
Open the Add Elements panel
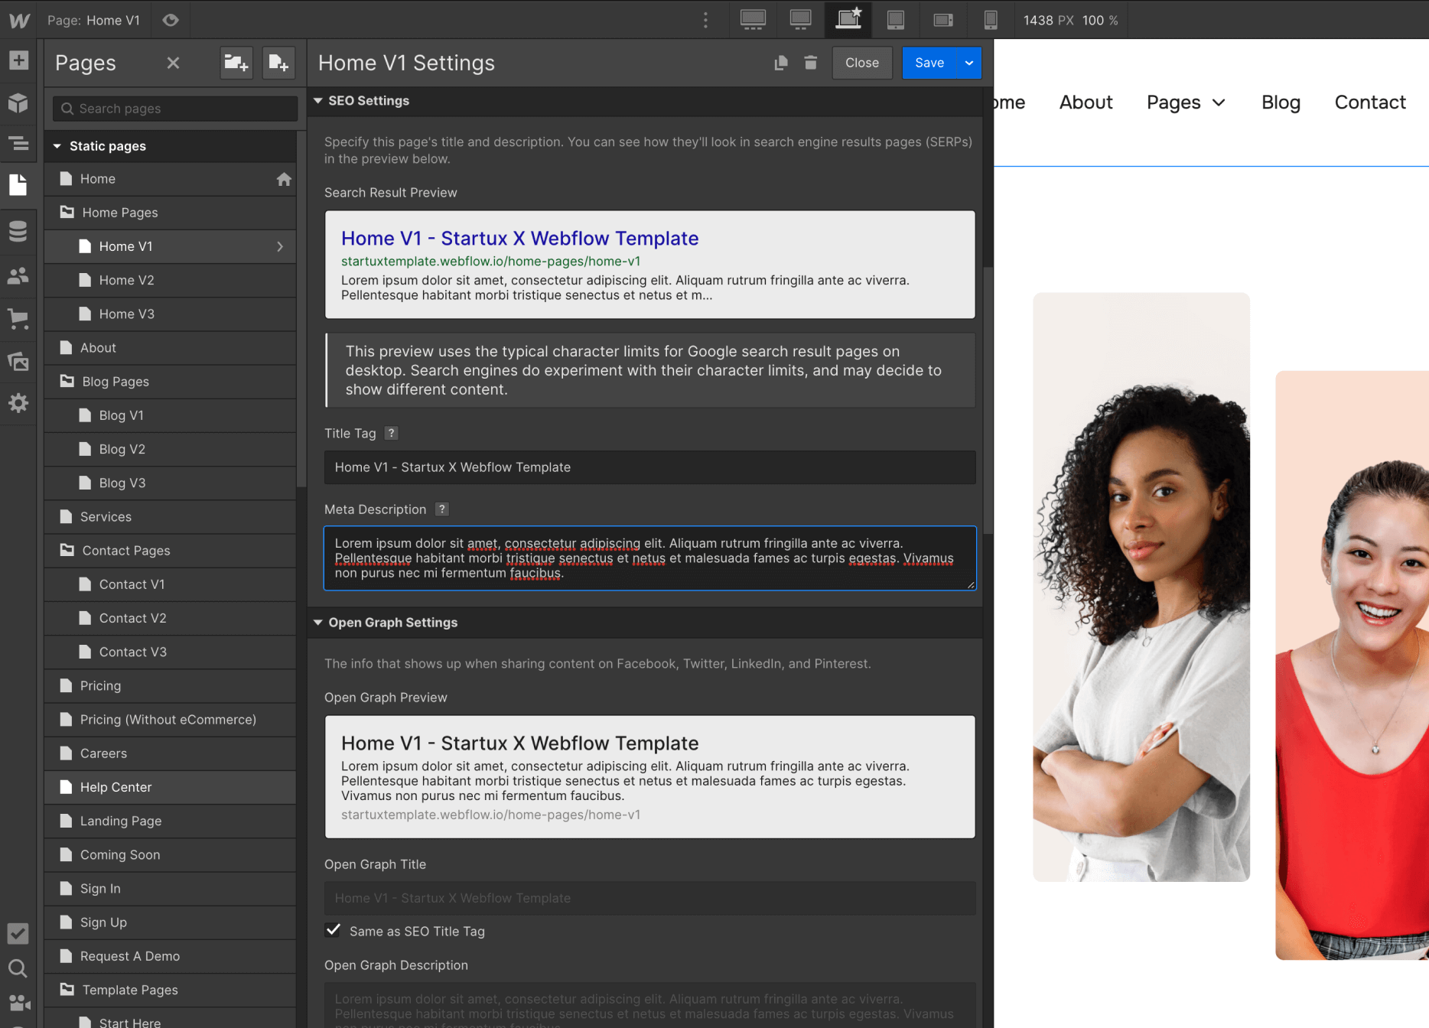click(x=18, y=60)
